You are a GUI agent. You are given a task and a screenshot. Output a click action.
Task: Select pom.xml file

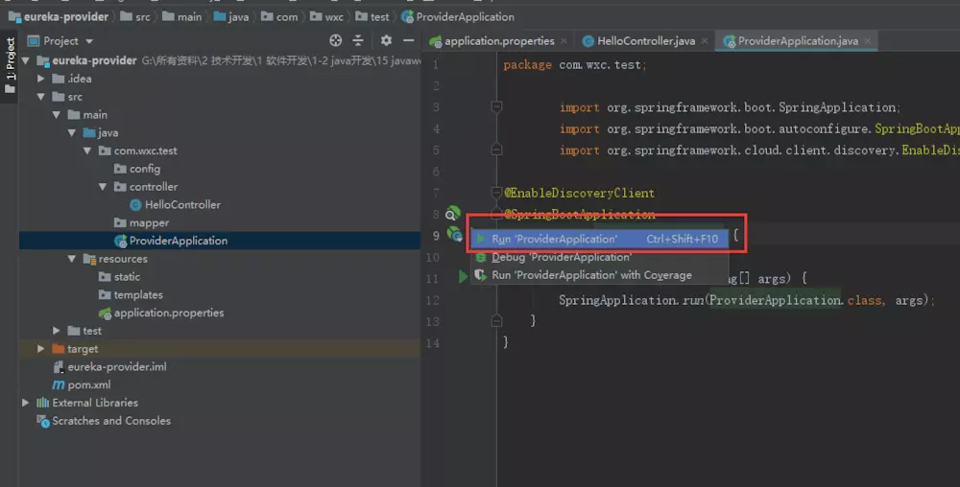pos(82,385)
